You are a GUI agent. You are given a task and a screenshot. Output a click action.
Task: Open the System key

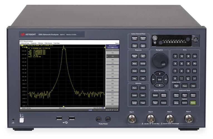coord(185,103)
